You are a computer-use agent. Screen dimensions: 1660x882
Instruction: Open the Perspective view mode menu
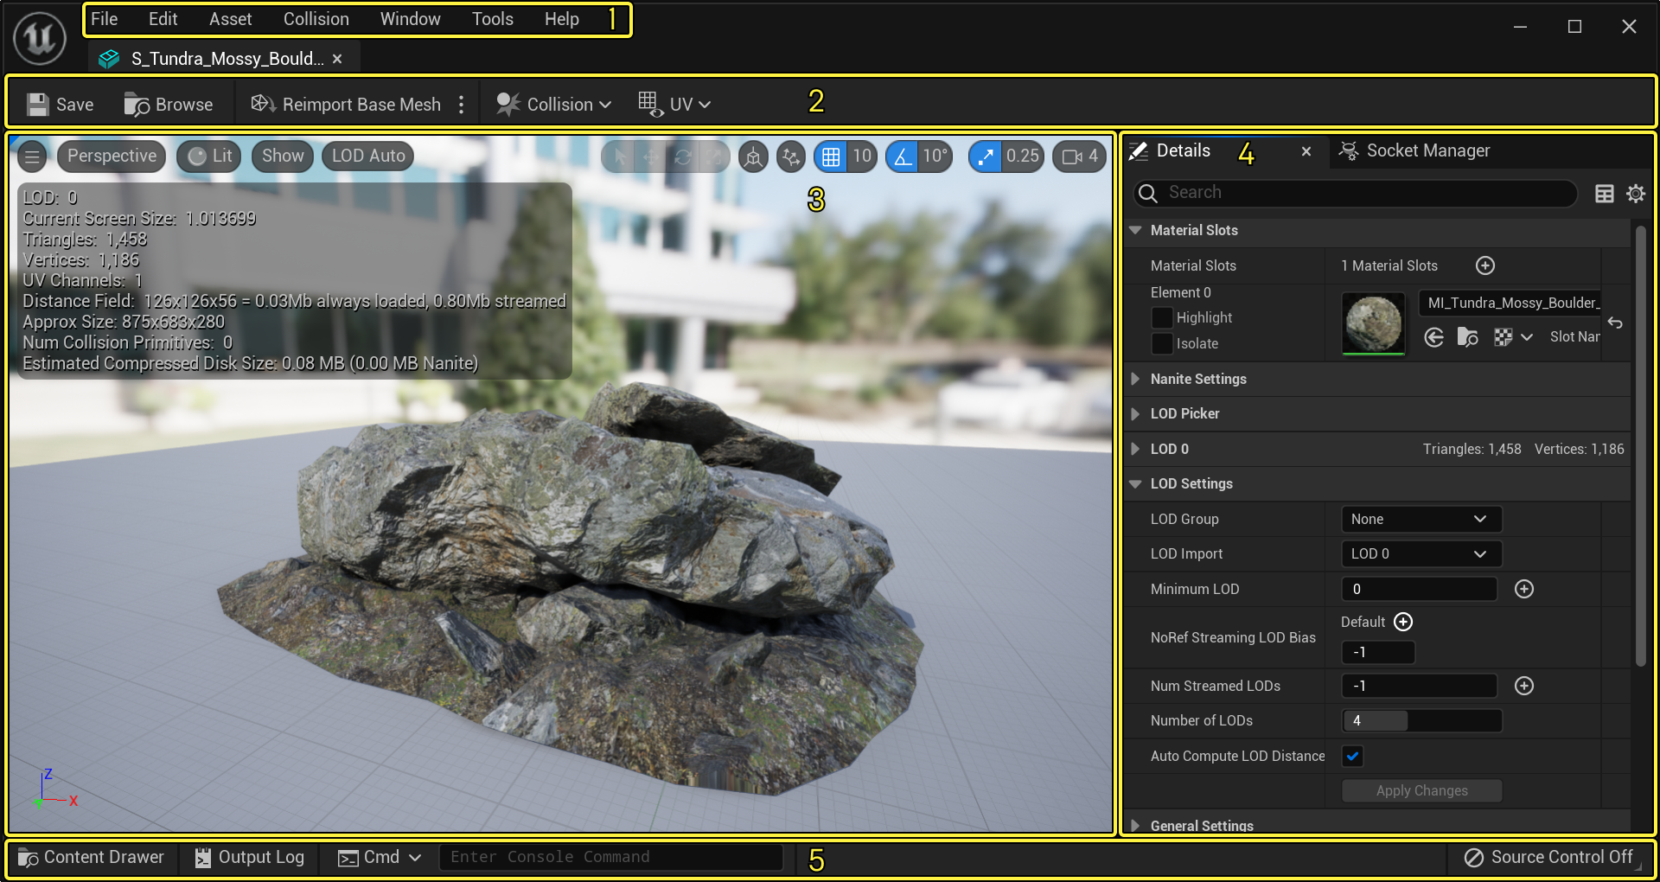(112, 157)
